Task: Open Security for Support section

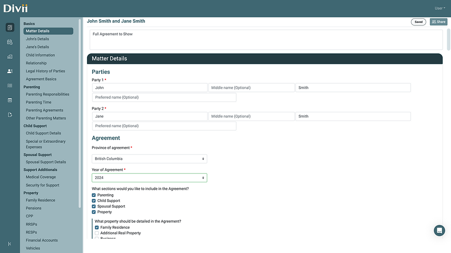Action: pos(42,186)
